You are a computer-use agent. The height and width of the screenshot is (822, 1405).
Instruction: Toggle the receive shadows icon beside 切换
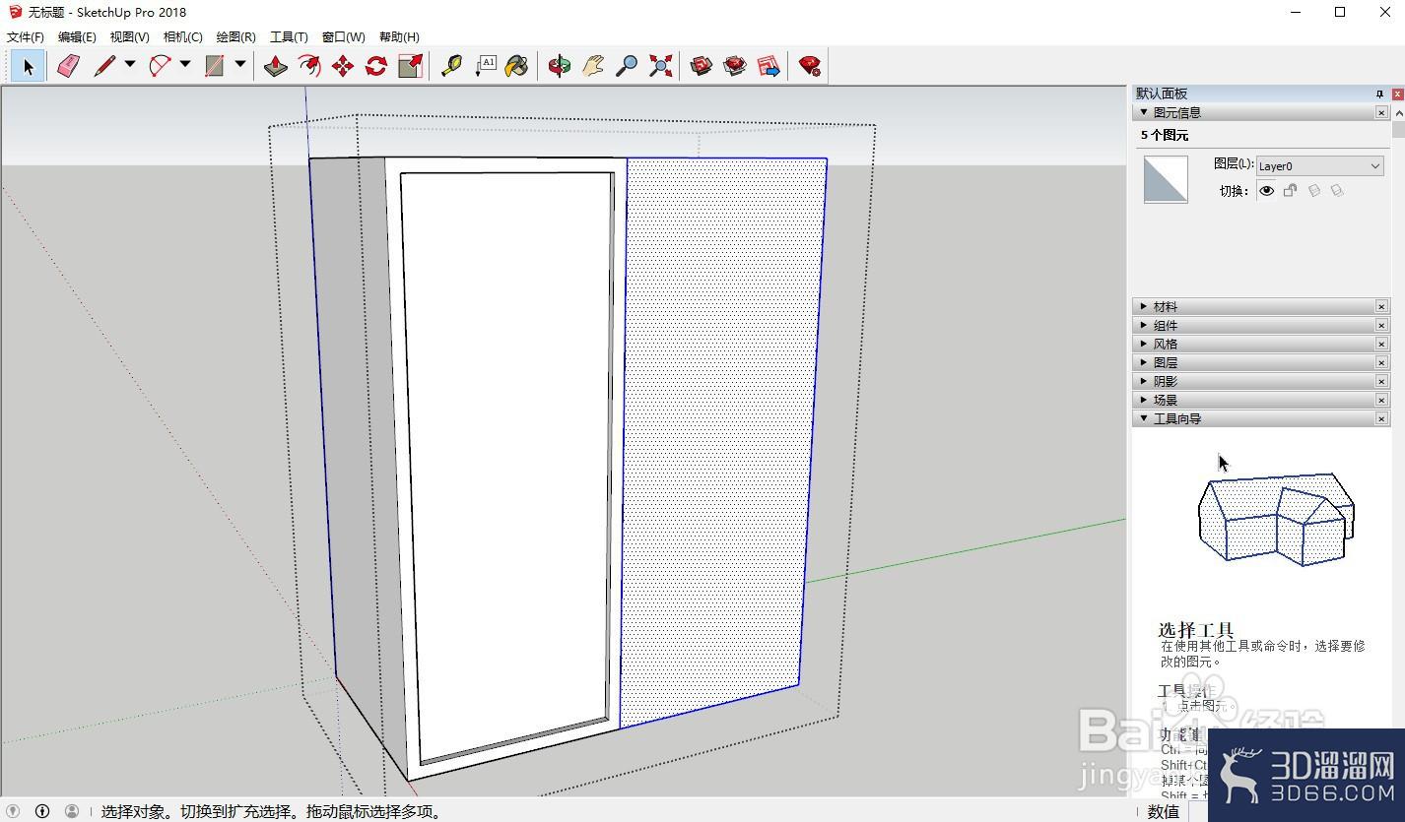click(x=1337, y=191)
